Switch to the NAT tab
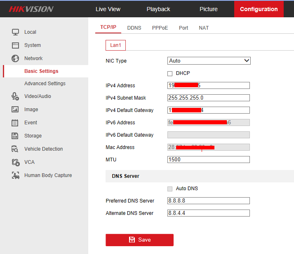 (204, 28)
